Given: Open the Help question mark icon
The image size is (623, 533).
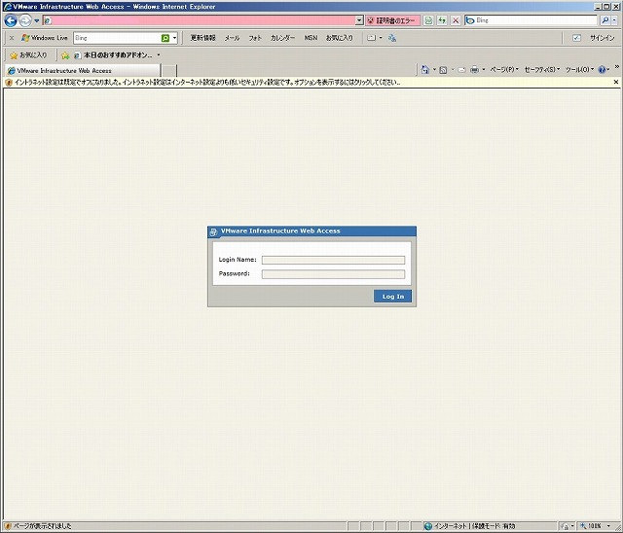Looking at the screenshot, I should click(602, 70).
